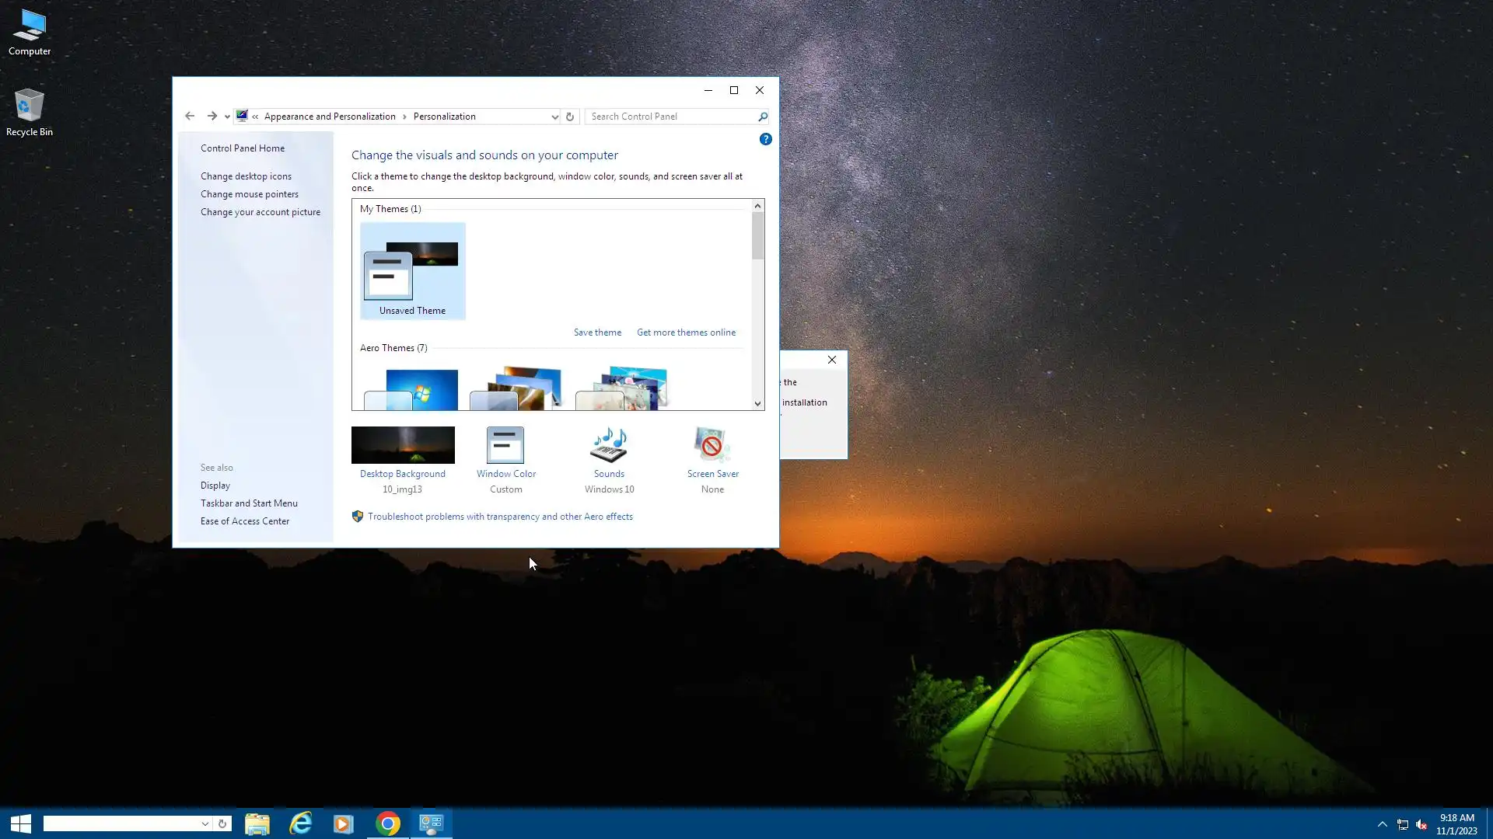
Task: Click the Save theme link
Action: pos(597,332)
